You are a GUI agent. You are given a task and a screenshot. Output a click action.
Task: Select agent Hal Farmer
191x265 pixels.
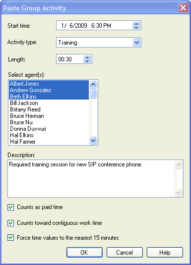49,142
